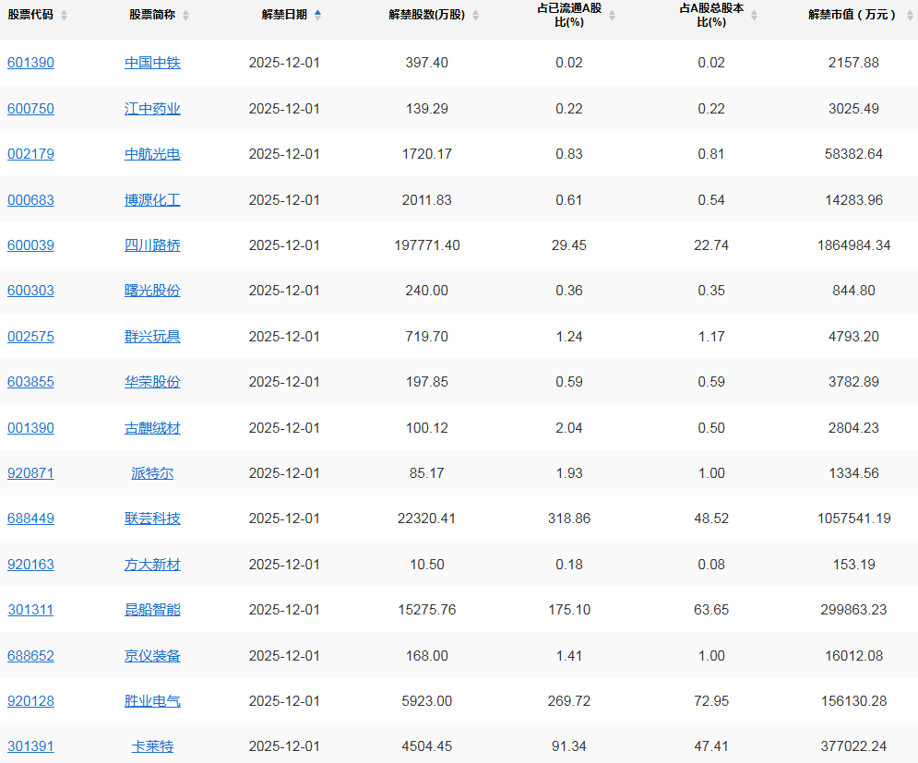
Task: Click the 江中药业 link
Action: (152, 108)
